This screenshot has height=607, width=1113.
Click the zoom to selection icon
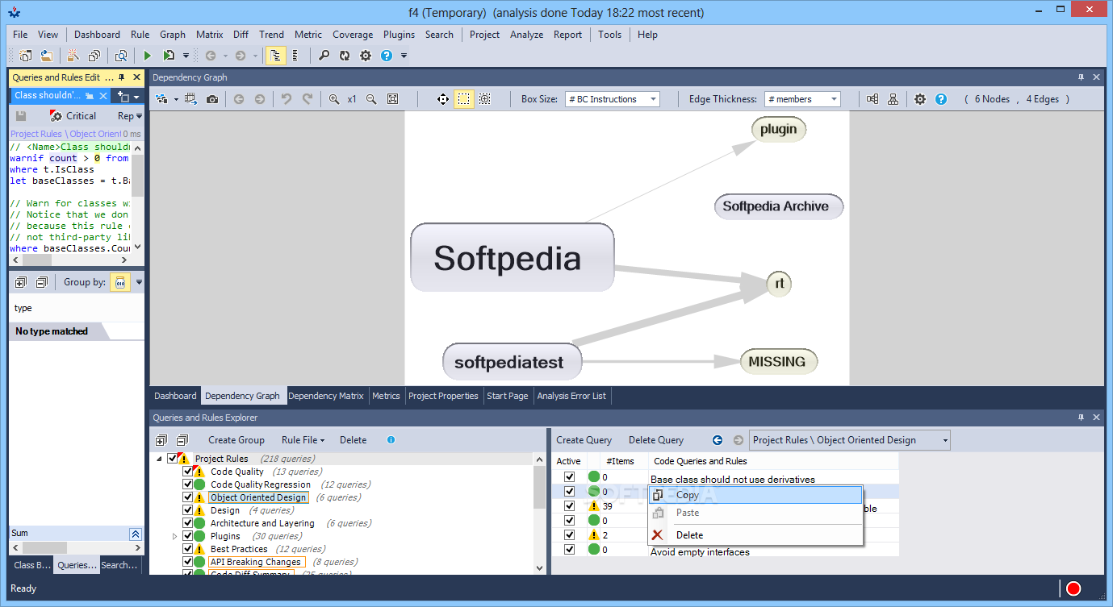coord(484,99)
